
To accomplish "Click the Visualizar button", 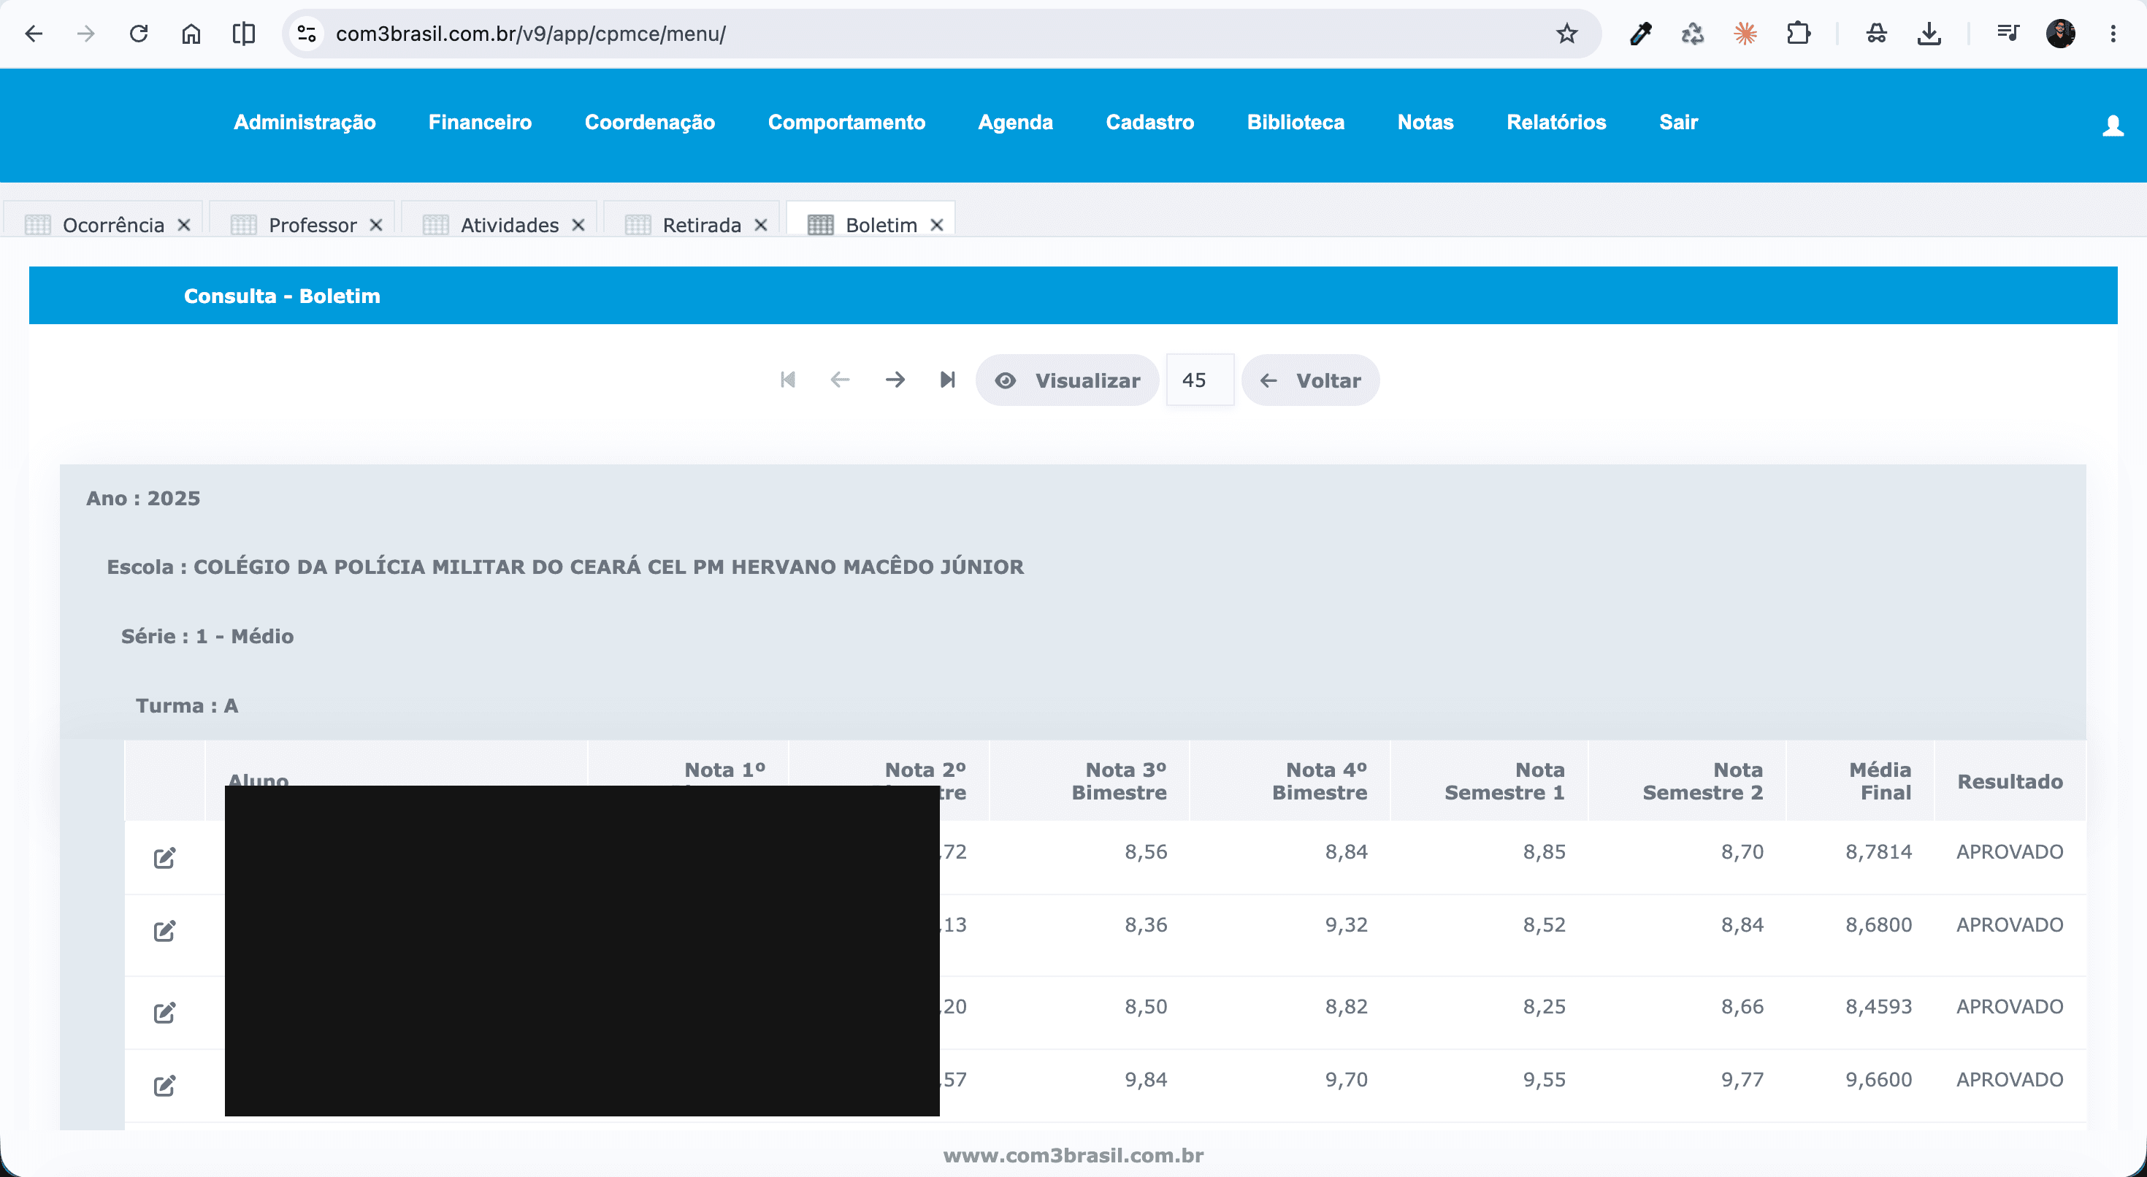I will tap(1068, 380).
